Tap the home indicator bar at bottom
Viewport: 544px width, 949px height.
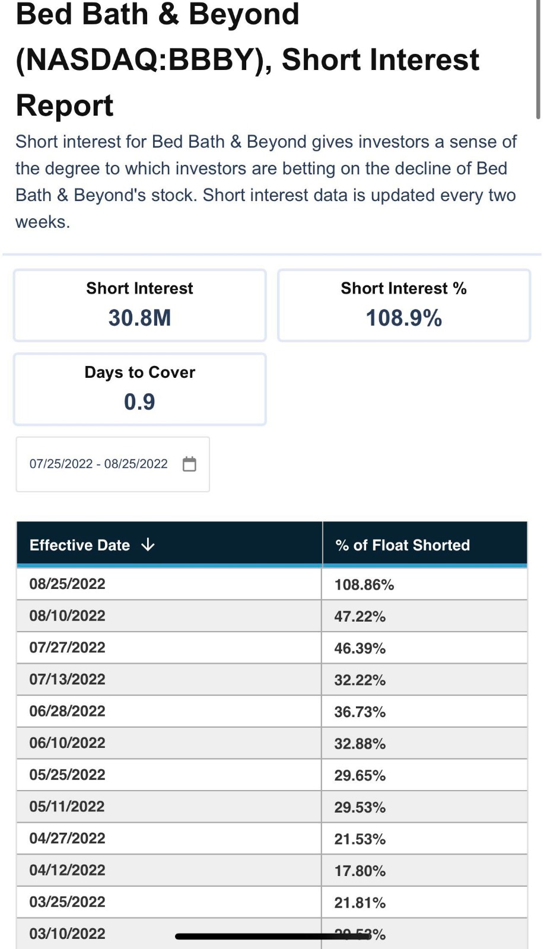tap(272, 937)
